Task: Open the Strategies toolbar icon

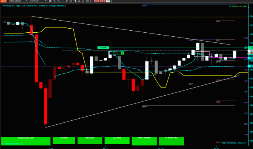Action: pos(83,1)
